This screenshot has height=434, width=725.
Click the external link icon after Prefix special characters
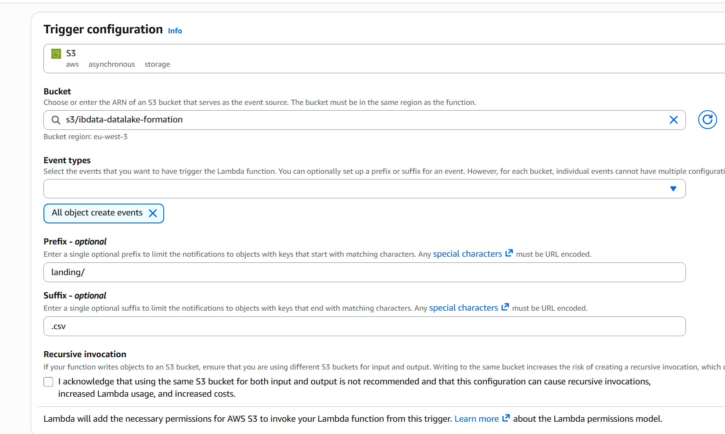[509, 253]
